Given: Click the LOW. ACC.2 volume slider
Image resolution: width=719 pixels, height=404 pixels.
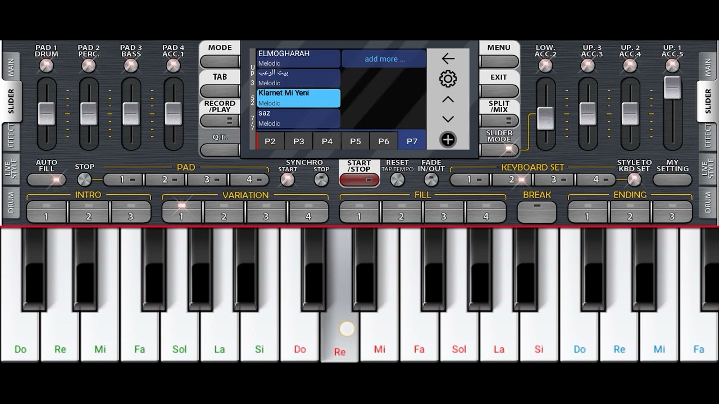Looking at the screenshot, I should (x=545, y=118).
